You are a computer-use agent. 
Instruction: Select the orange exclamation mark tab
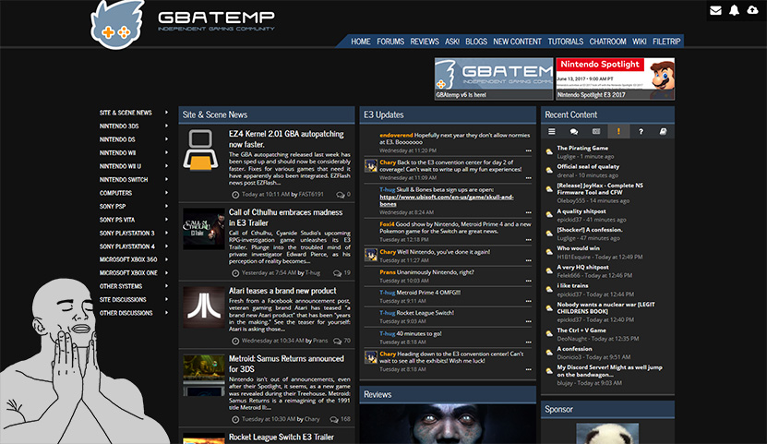pyautogui.click(x=618, y=131)
